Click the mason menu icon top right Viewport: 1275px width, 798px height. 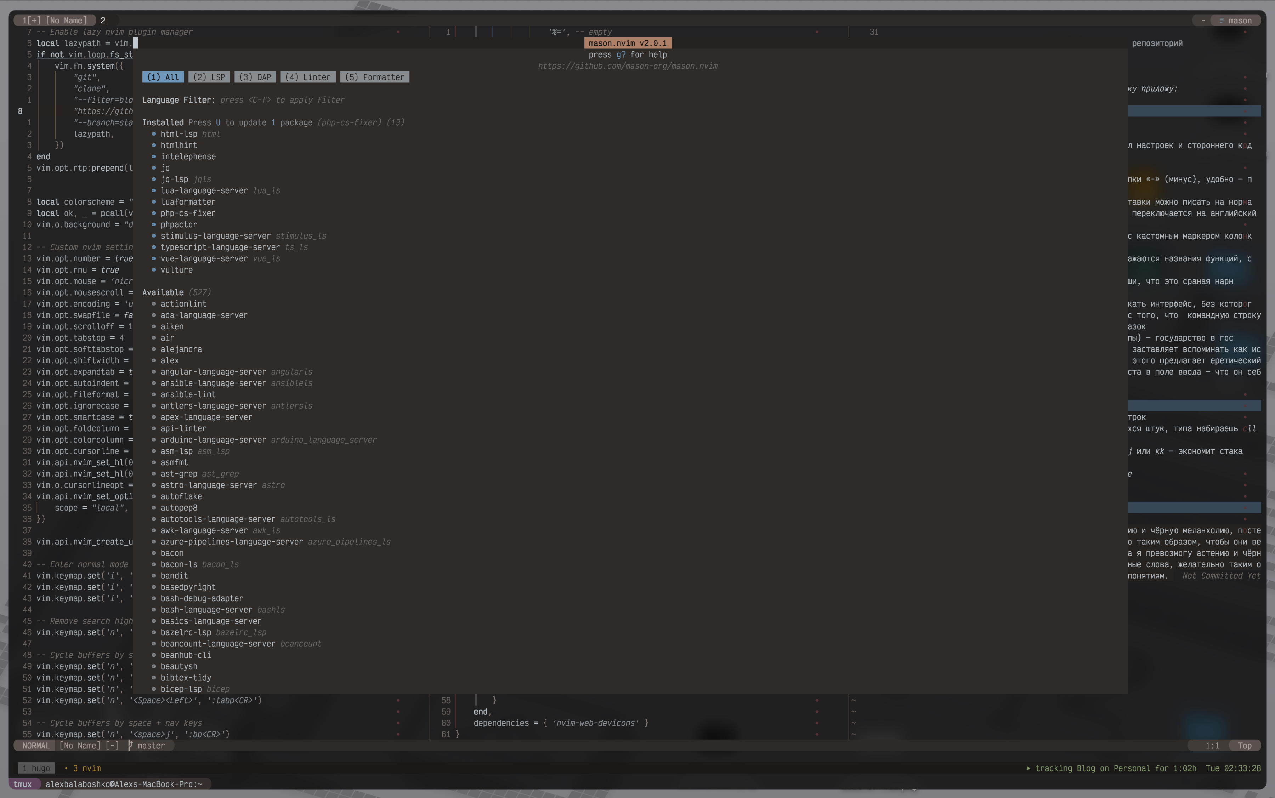[x=1222, y=21]
